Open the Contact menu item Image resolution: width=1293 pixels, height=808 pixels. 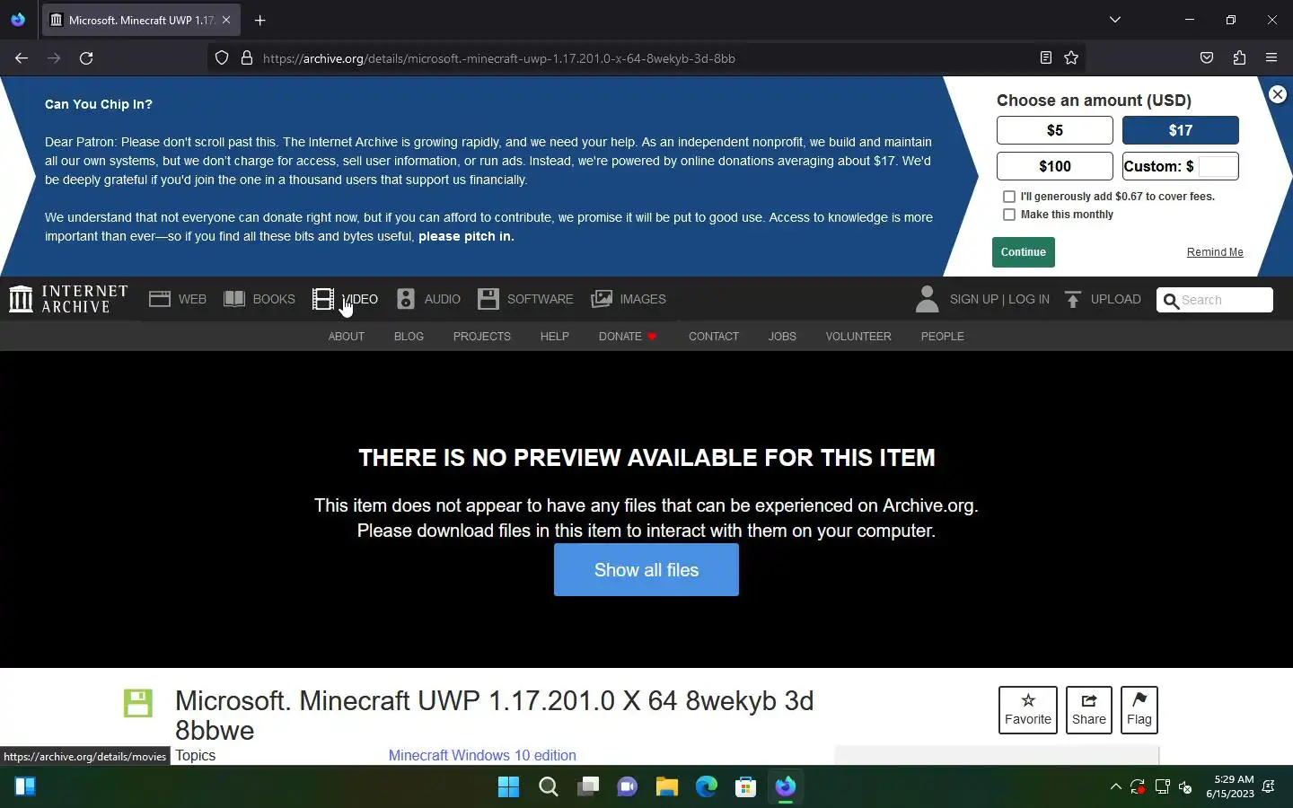[714, 337]
